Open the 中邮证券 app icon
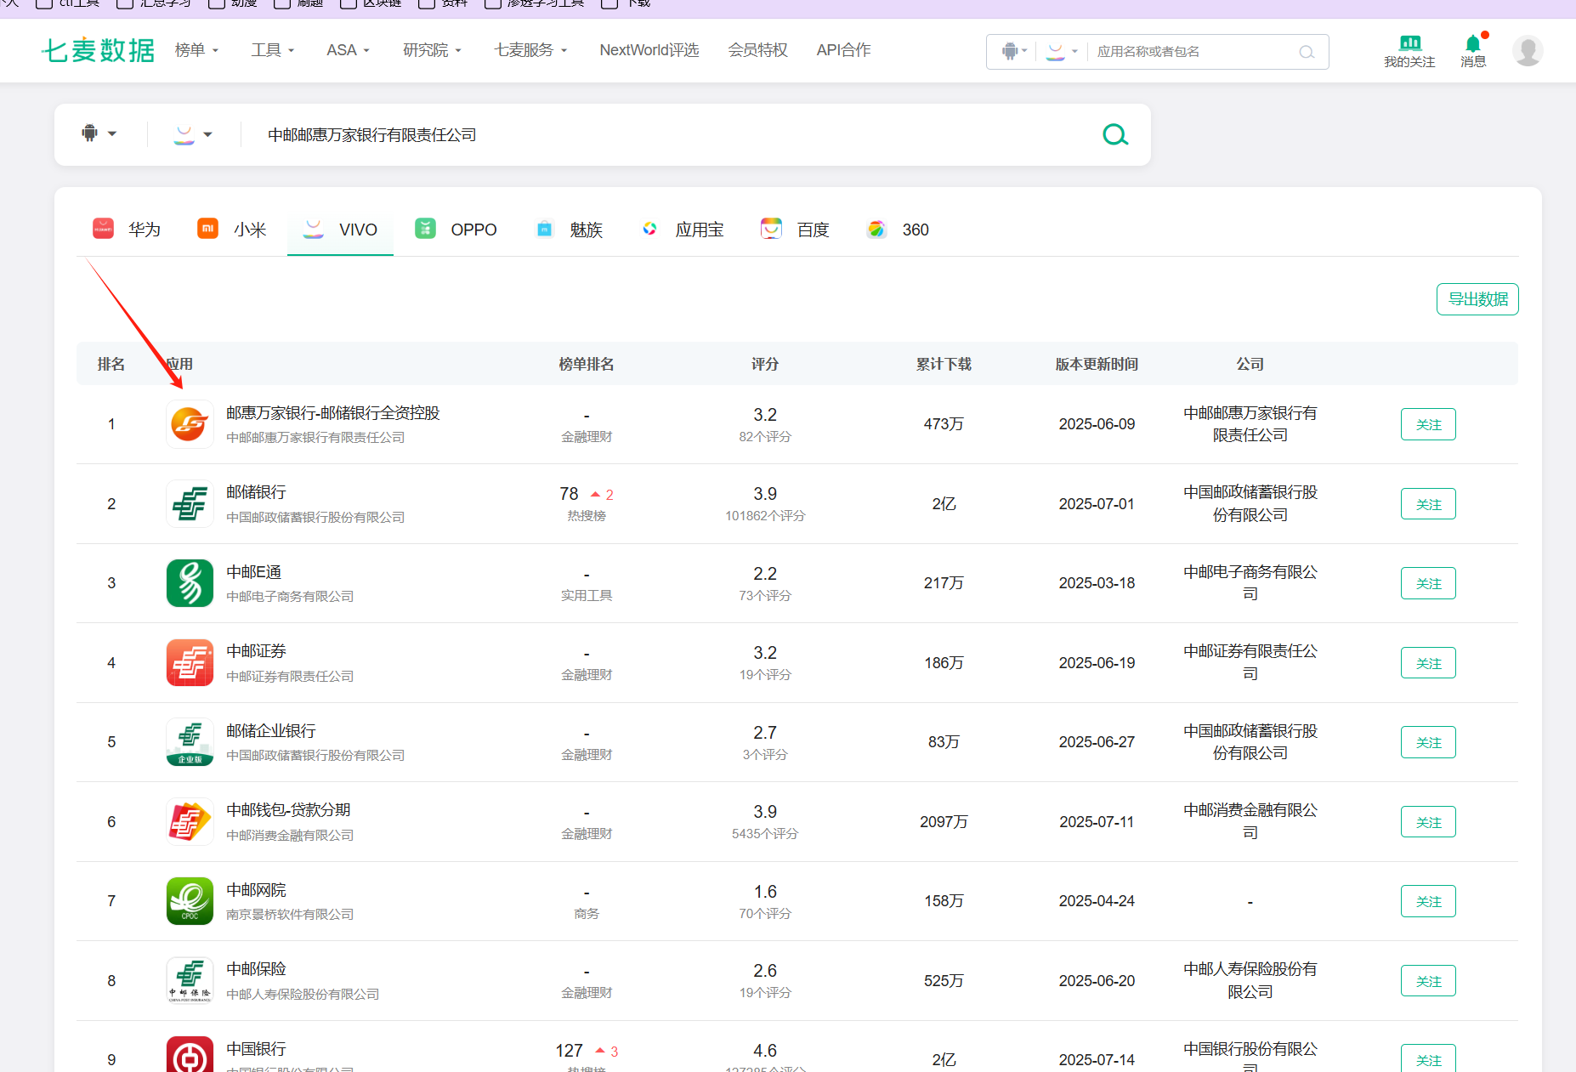1576x1072 pixels. point(190,662)
